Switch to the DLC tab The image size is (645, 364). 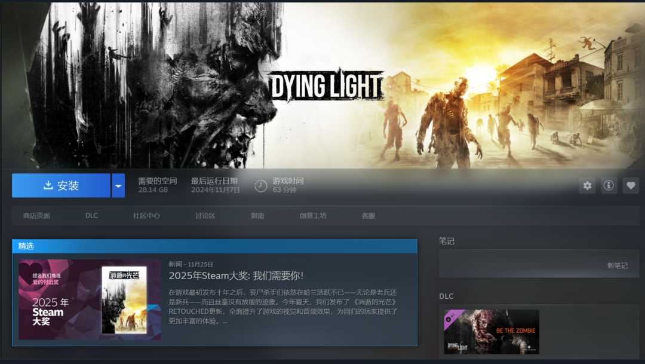pyautogui.click(x=91, y=216)
